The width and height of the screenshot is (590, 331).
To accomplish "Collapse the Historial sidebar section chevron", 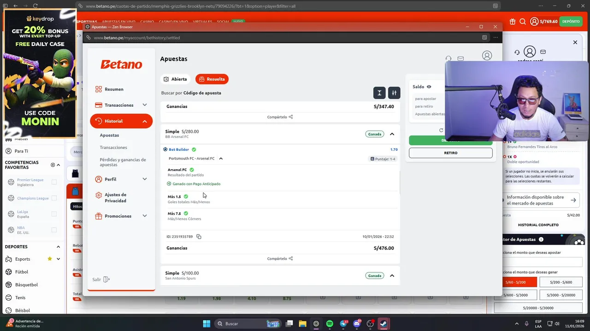I will tap(144, 121).
